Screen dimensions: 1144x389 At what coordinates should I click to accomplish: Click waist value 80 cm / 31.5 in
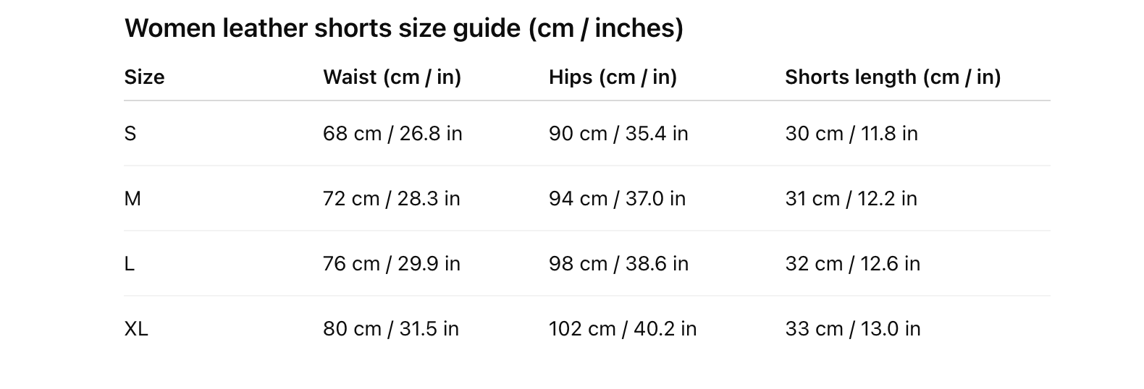pos(391,329)
